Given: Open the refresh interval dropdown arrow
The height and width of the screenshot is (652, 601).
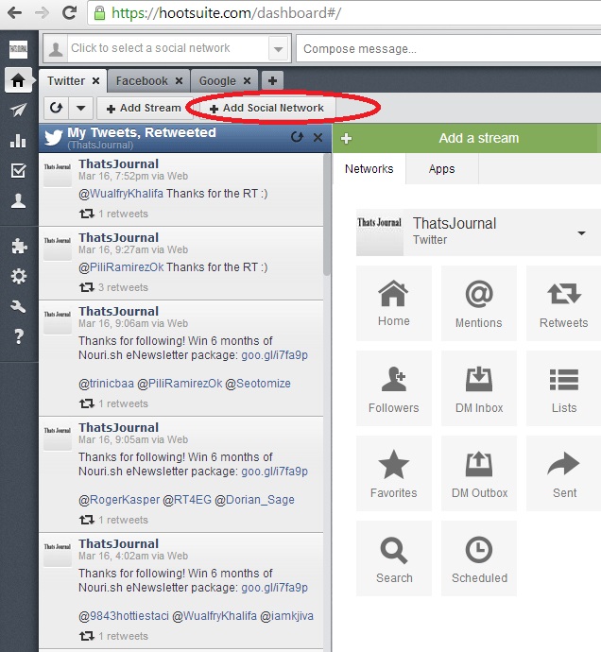Looking at the screenshot, I should coord(80,108).
